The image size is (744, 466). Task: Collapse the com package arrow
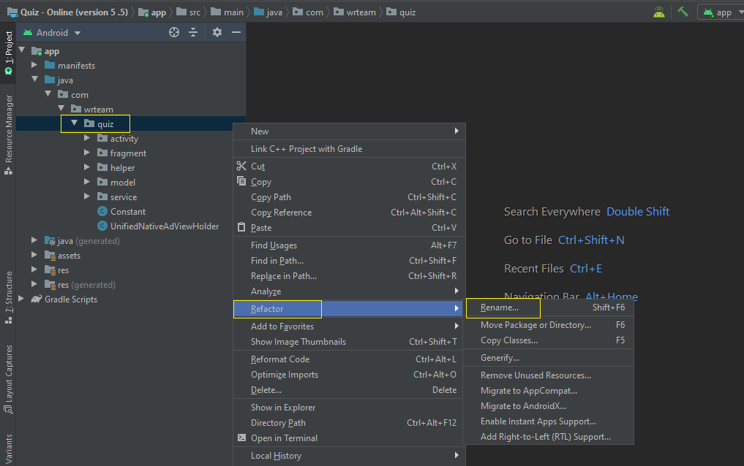coord(48,94)
